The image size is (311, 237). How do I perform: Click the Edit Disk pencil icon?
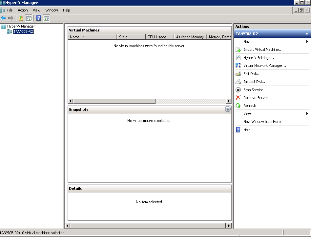(238, 74)
